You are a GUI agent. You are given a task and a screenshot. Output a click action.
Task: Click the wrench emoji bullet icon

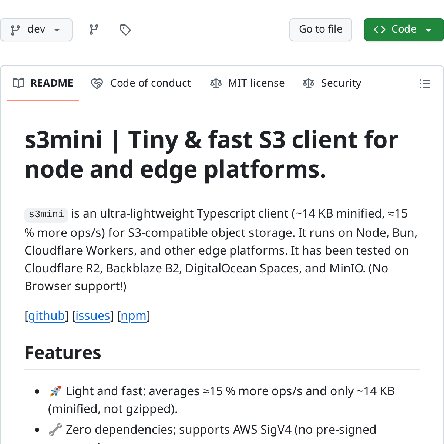point(55,430)
